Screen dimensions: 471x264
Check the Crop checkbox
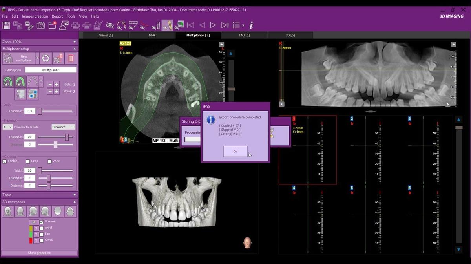(x=28, y=161)
